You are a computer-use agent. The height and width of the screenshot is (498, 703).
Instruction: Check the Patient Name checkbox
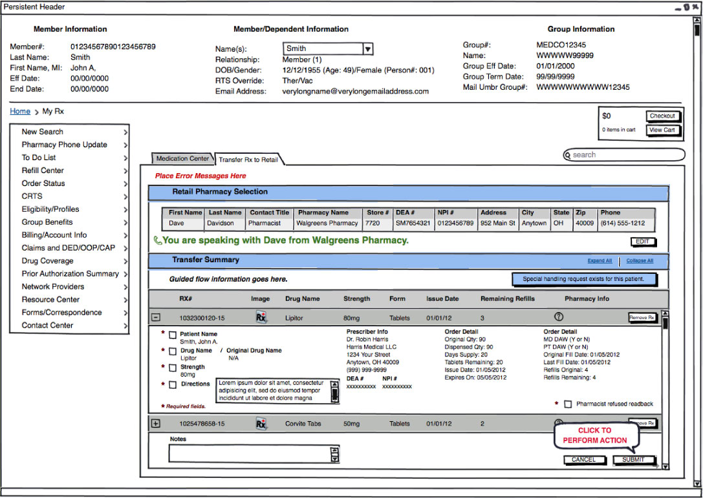point(173,335)
